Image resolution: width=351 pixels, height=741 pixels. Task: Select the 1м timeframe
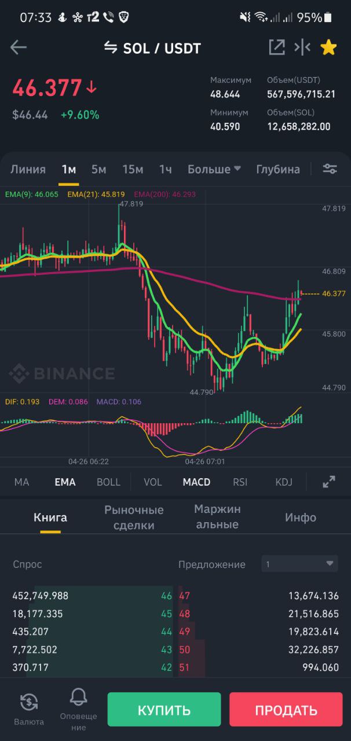[x=69, y=169]
